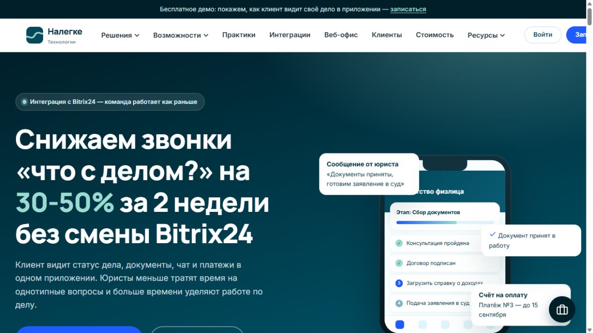Click the Этап: Сбор документов label
The height and width of the screenshot is (333, 593).
[x=428, y=212]
